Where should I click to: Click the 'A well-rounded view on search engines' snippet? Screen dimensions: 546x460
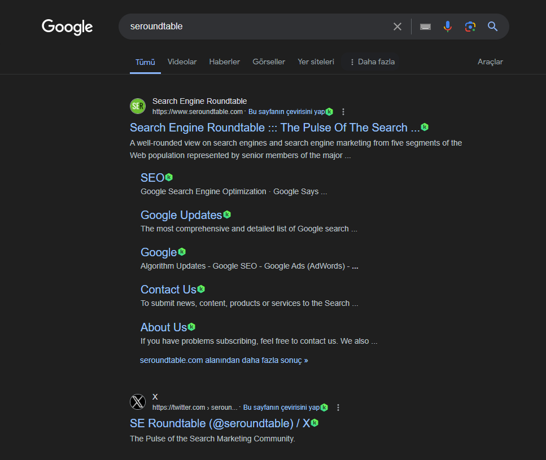[x=296, y=149]
